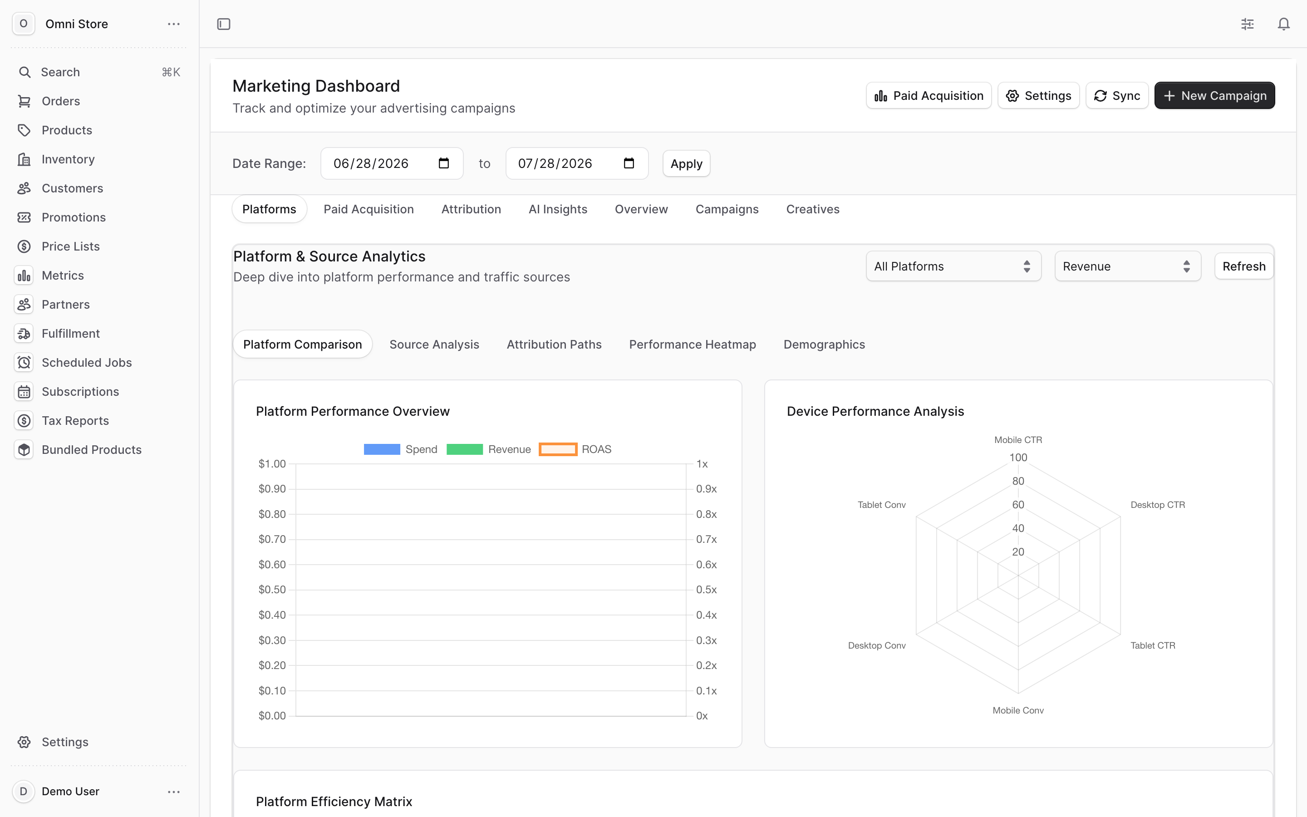This screenshot has width=1307, height=817.
Task: Open Omni Store options ellipsis menu
Action: (174, 25)
